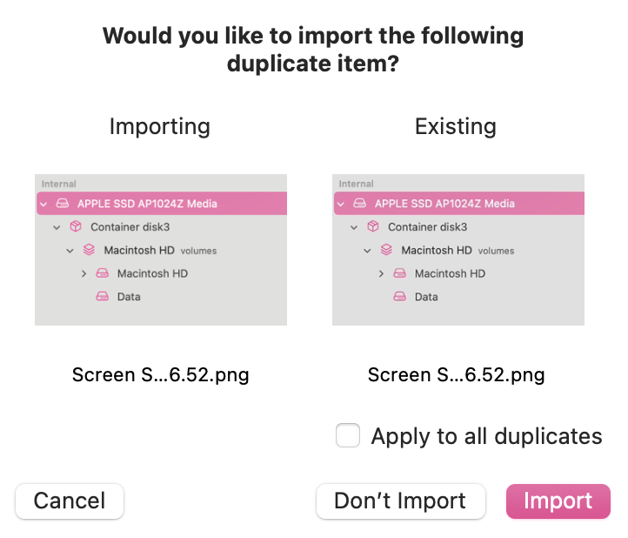Click the Apply to all duplicates label

(x=486, y=435)
